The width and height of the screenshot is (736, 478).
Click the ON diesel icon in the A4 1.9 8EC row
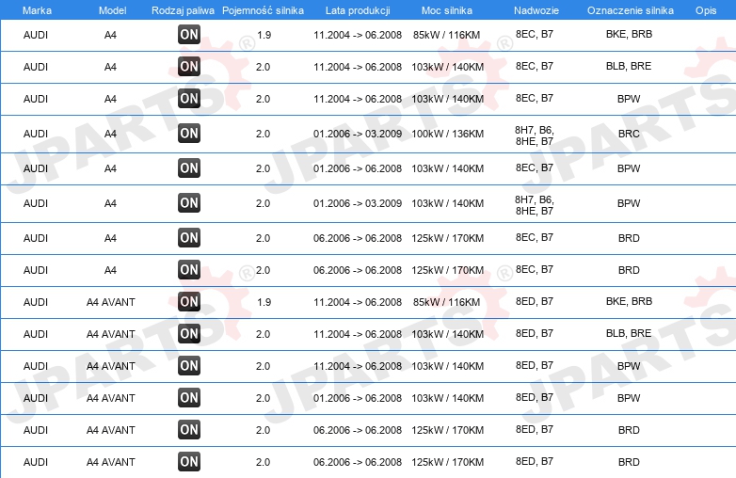pyautogui.click(x=189, y=34)
